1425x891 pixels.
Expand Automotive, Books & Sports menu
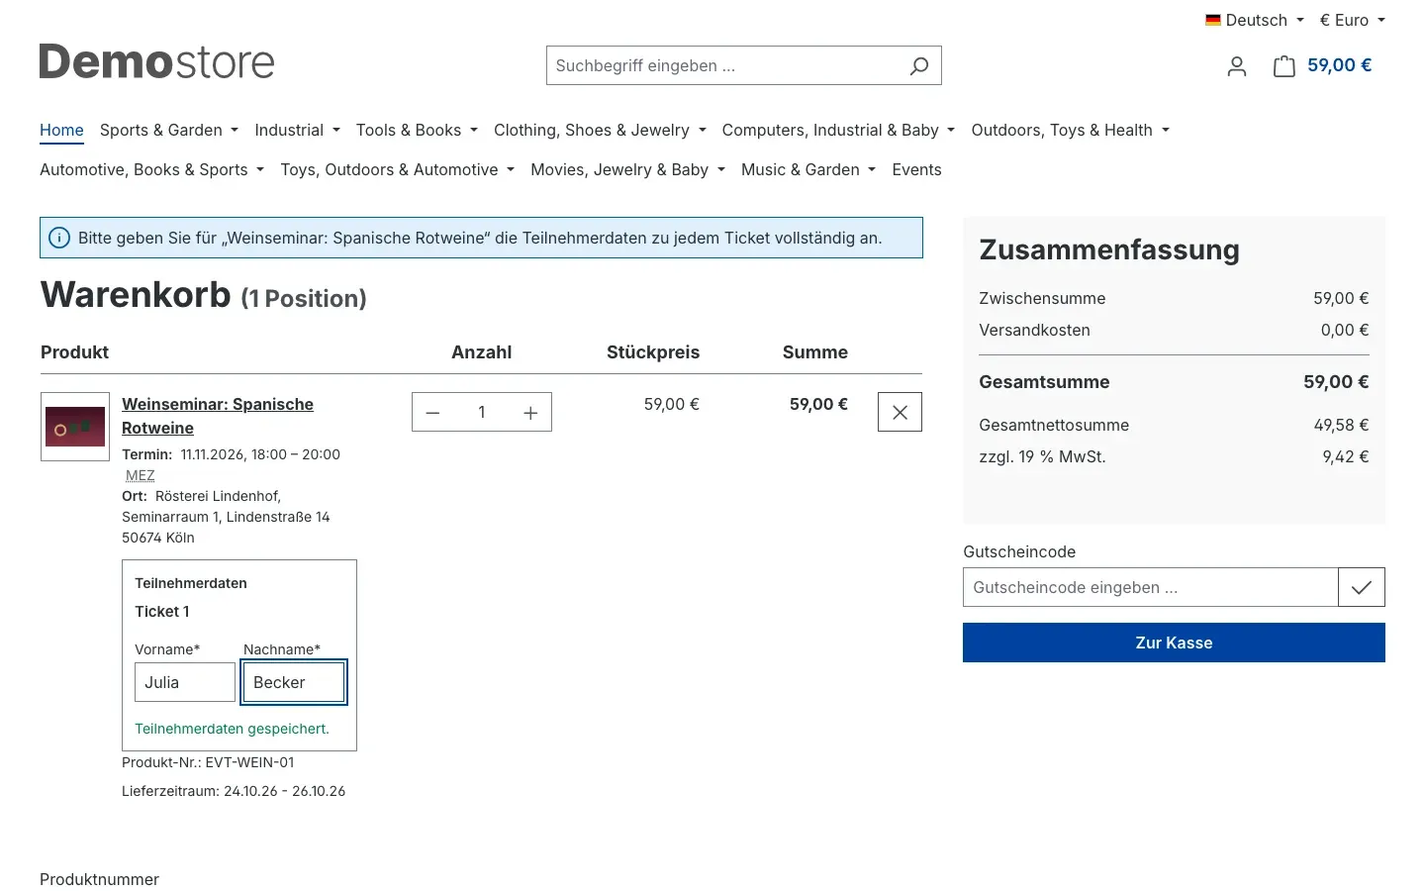[151, 169]
